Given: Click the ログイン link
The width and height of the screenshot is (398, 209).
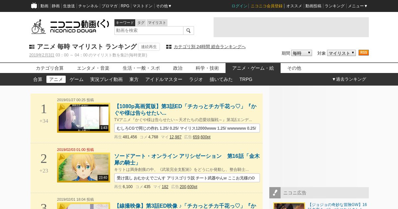Looking at the screenshot, I should pos(239,6).
